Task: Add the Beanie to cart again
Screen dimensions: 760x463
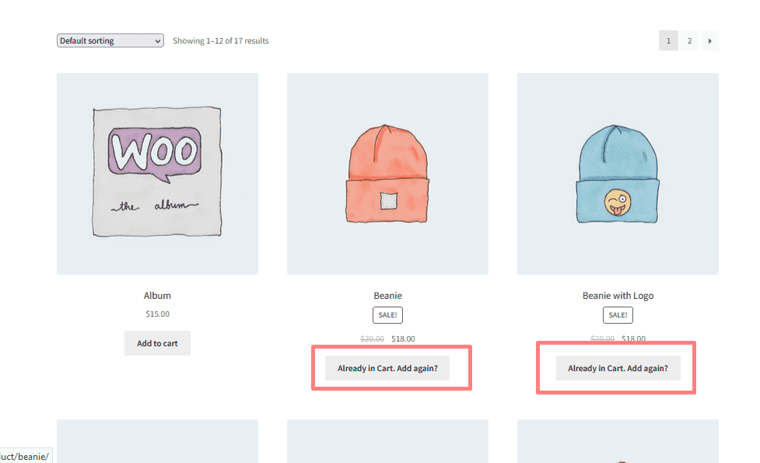Action: click(x=387, y=368)
